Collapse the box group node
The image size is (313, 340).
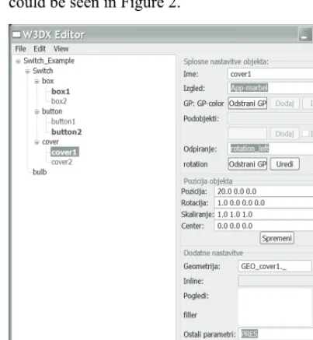pyautogui.click(x=37, y=82)
